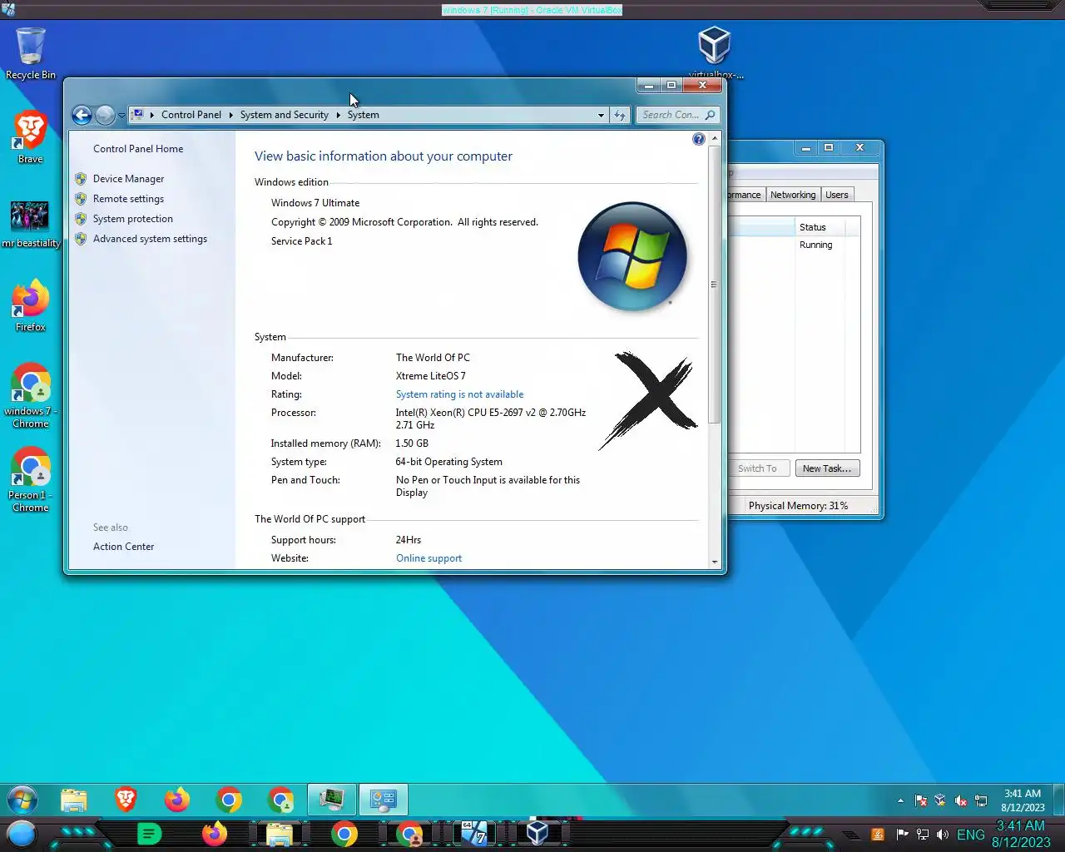Select the Firefox desktop shortcut
The image size is (1065, 852).
(31, 306)
